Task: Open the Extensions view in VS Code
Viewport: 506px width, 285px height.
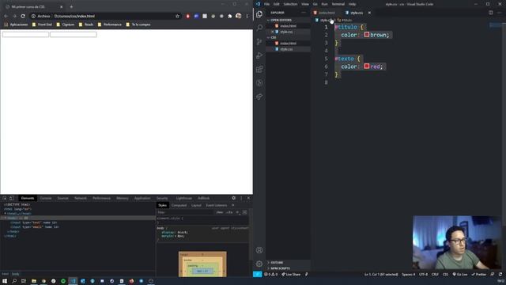Action: pyautogui.click(x=259, y=69)
